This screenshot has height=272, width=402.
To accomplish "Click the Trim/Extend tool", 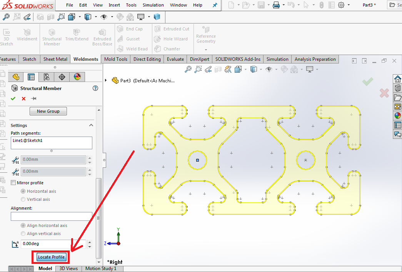I will 77,35.
